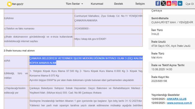195x109 pixels.
Task: Click the highlighted KÖPEK MAMASI ALIMI title text
Action: tap(43, 63)
